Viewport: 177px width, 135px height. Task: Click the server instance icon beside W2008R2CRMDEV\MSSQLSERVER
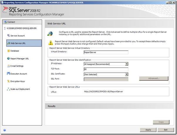5,28
